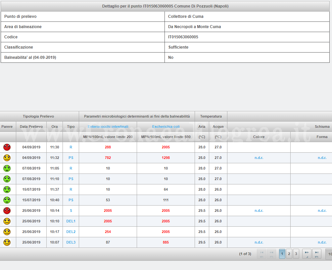The height and width of the screenshot is (270, 332).
Task: Click the R type link at 11:37
Action: 71,189
